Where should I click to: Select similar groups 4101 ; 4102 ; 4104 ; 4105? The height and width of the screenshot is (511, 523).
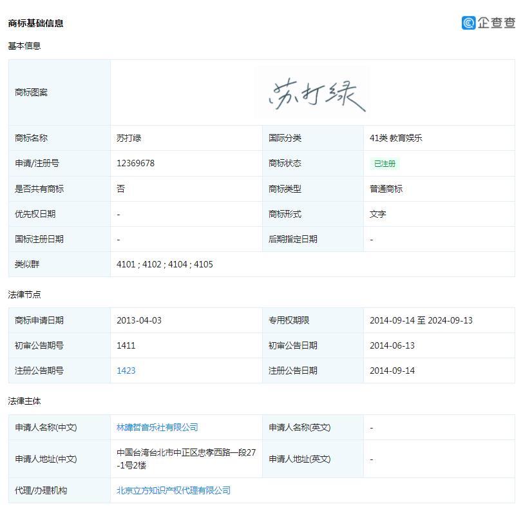[165, 264]
